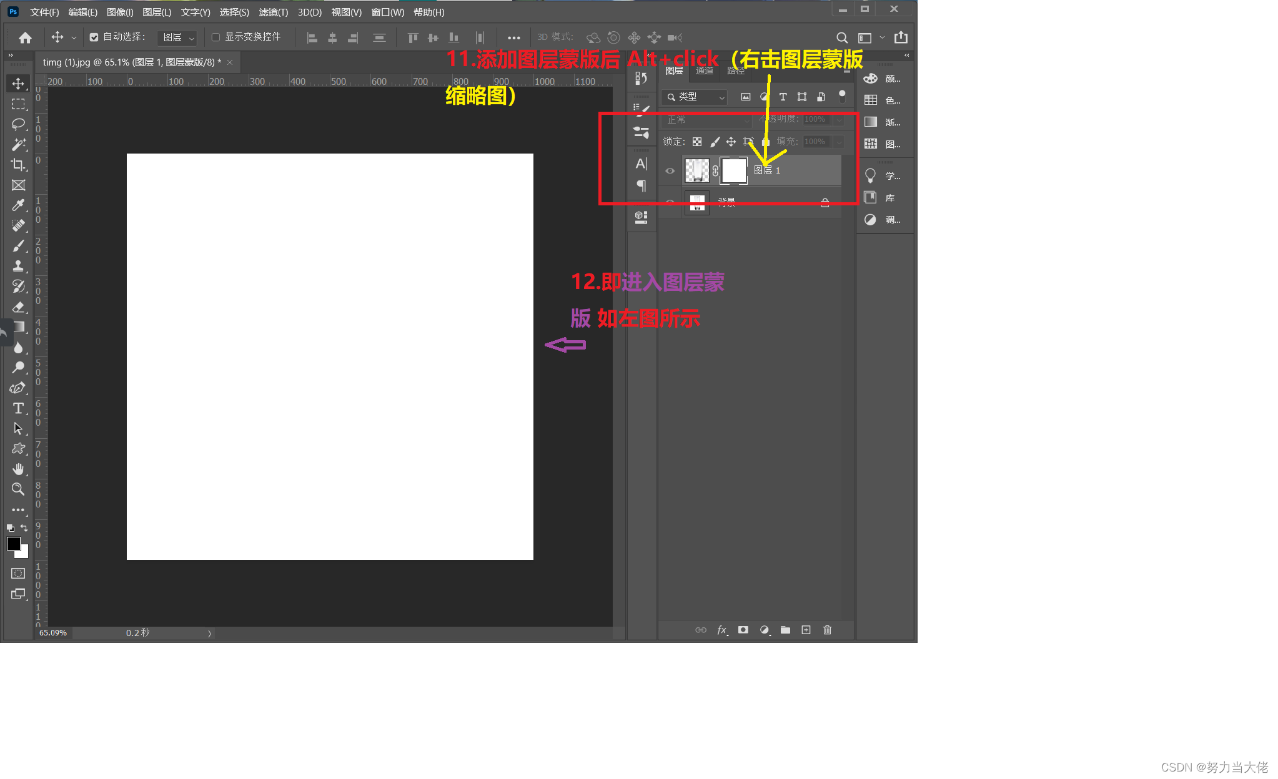This screenshot has width=1278, height=779.
Task: Click the delete layer trash icon
Action: 827,630
